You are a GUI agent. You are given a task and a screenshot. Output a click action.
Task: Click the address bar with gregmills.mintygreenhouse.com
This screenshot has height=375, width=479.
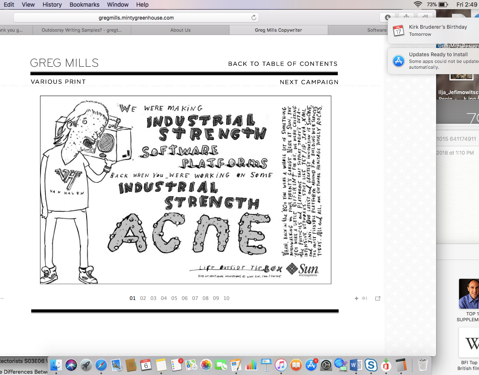coord(136,18)
